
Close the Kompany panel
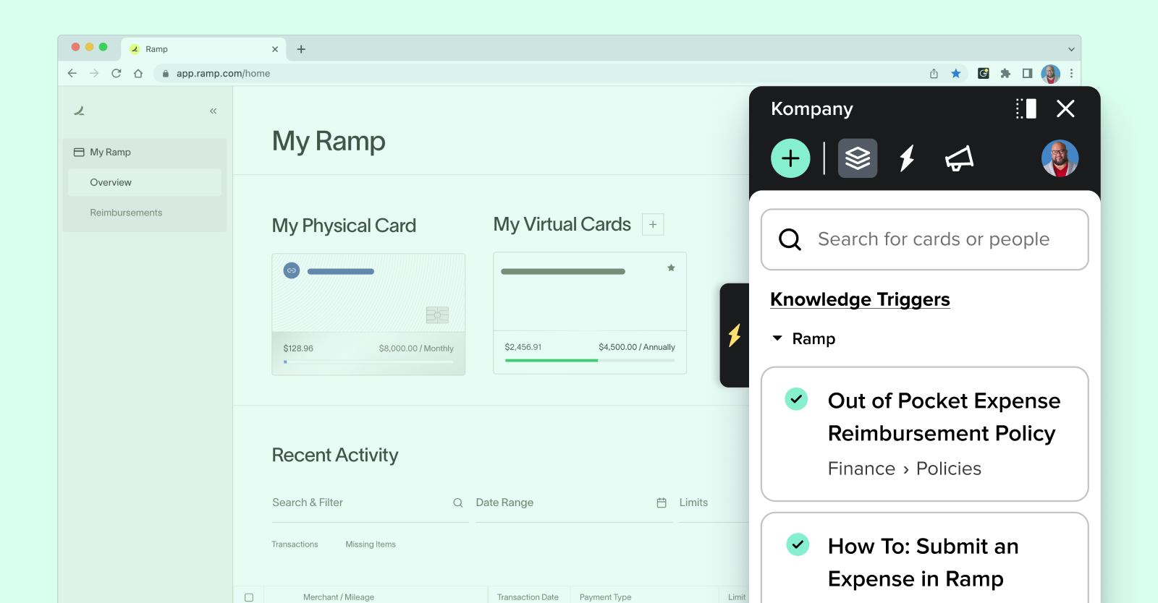[x=1065, y=108]
